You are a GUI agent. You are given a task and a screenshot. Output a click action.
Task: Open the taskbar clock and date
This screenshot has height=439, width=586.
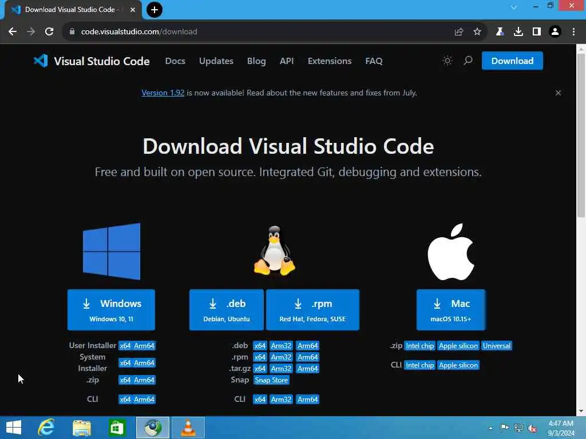tap(561, 428)
